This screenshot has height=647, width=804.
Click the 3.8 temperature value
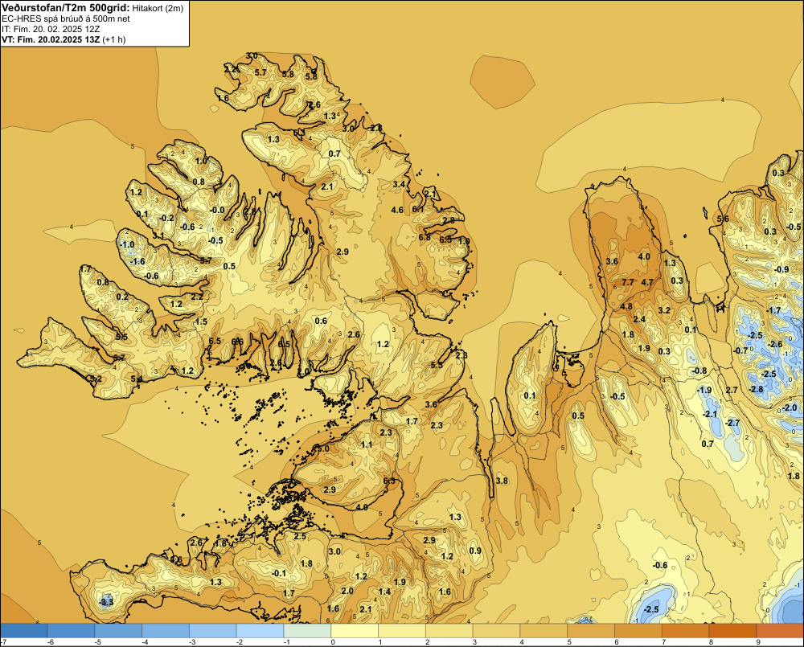[502, 481]
